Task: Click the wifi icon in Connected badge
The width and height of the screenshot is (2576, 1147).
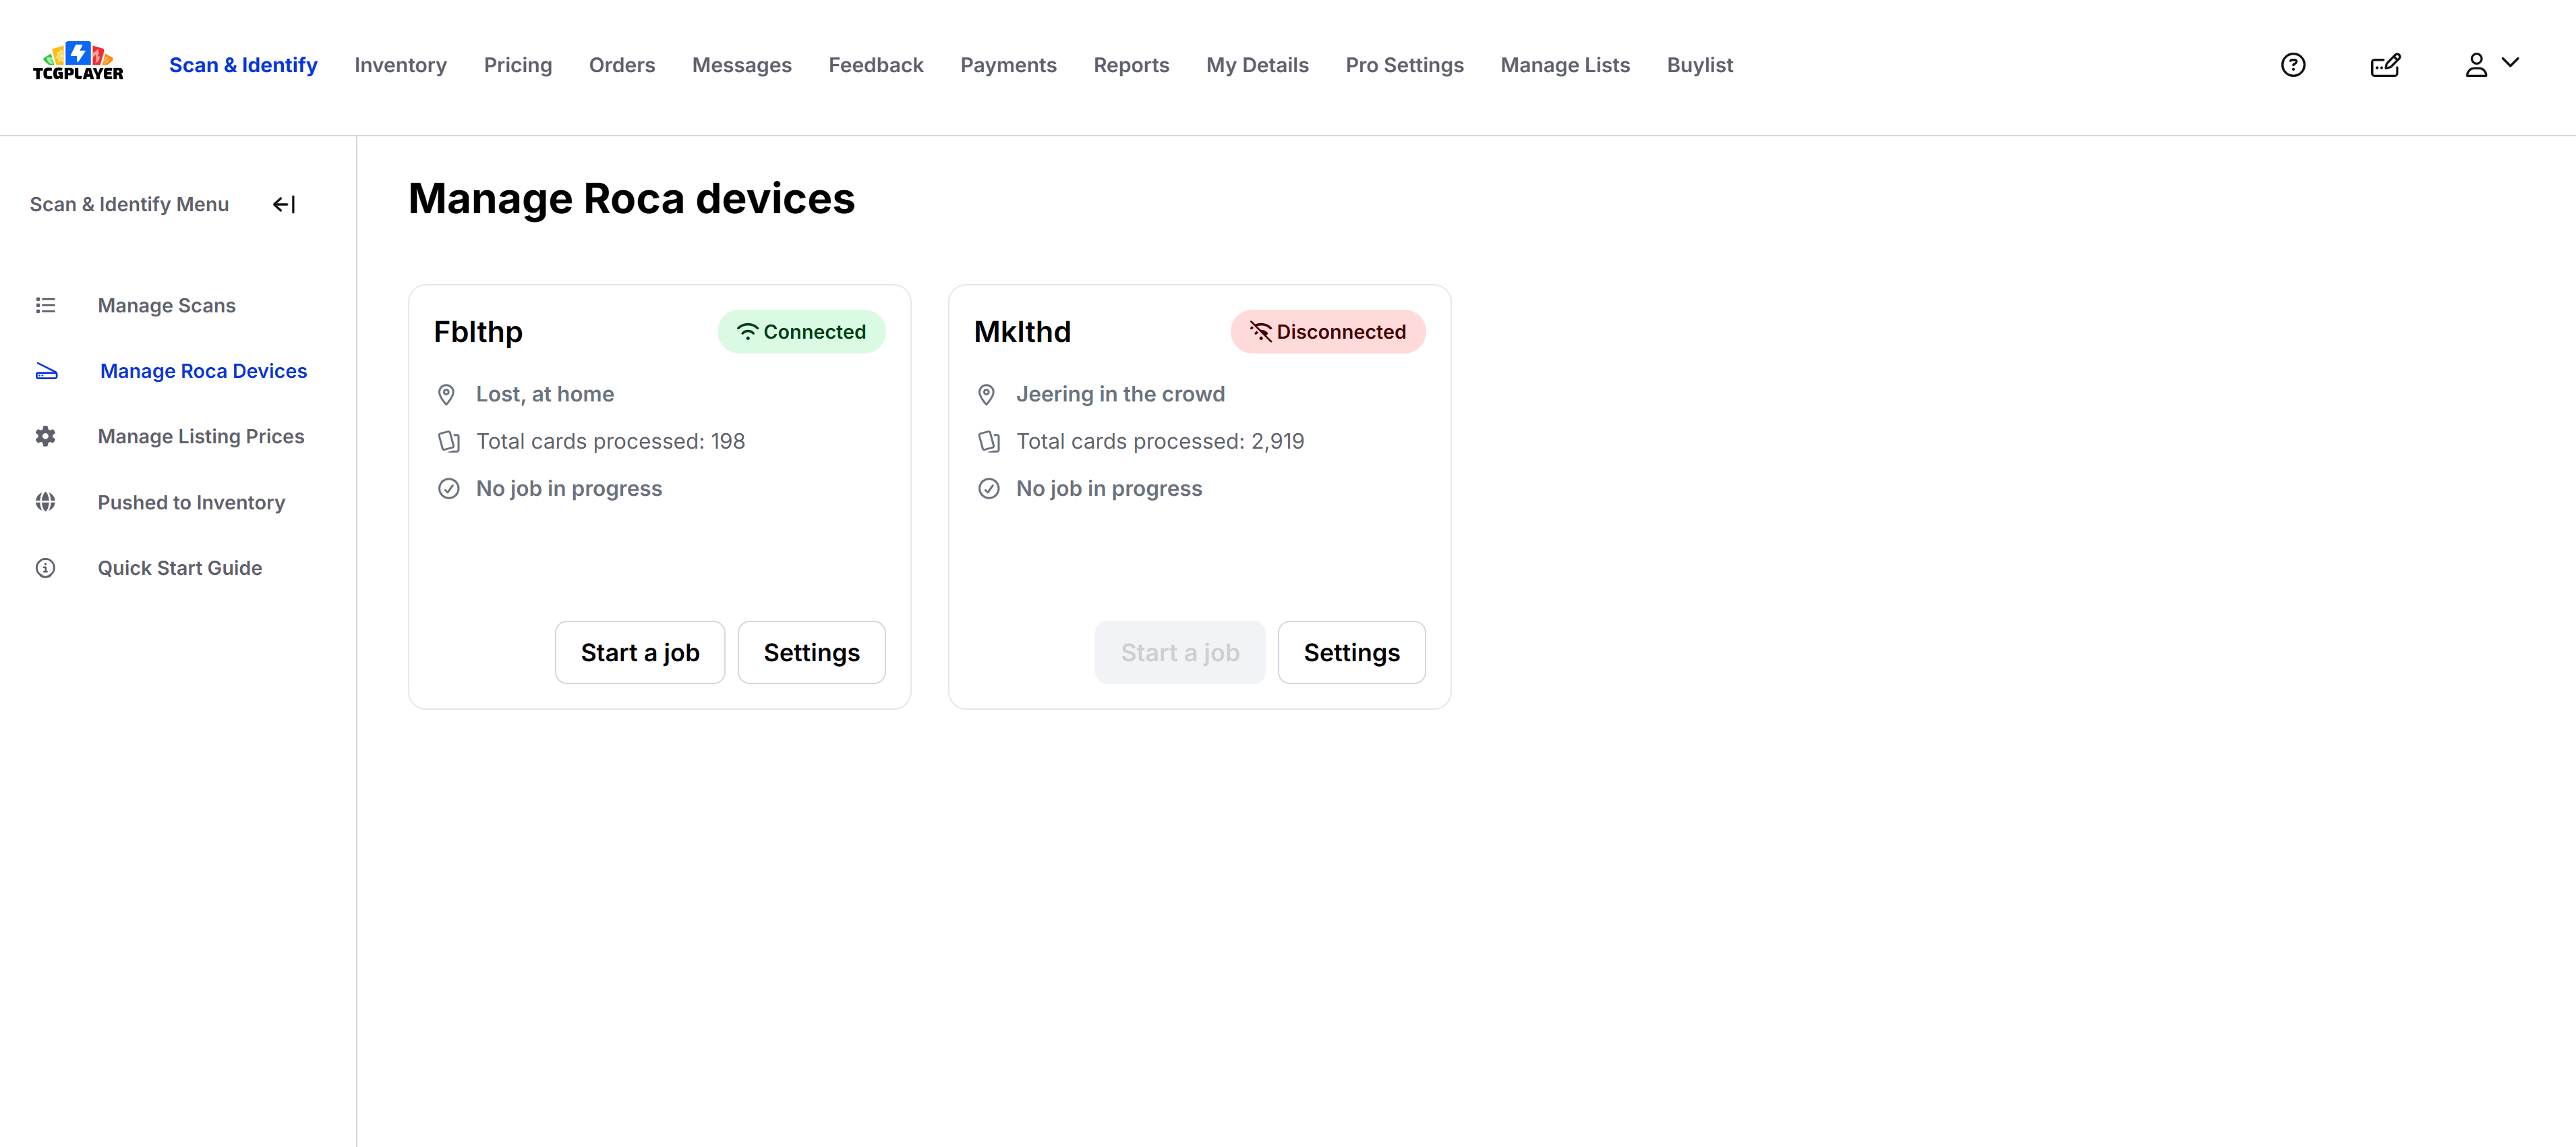Action: pos(747,331)
